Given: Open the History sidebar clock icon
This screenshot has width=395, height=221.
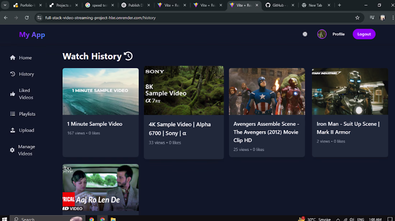Looking at the screenshot, I should pyautogui.click(x=13, y=74).
